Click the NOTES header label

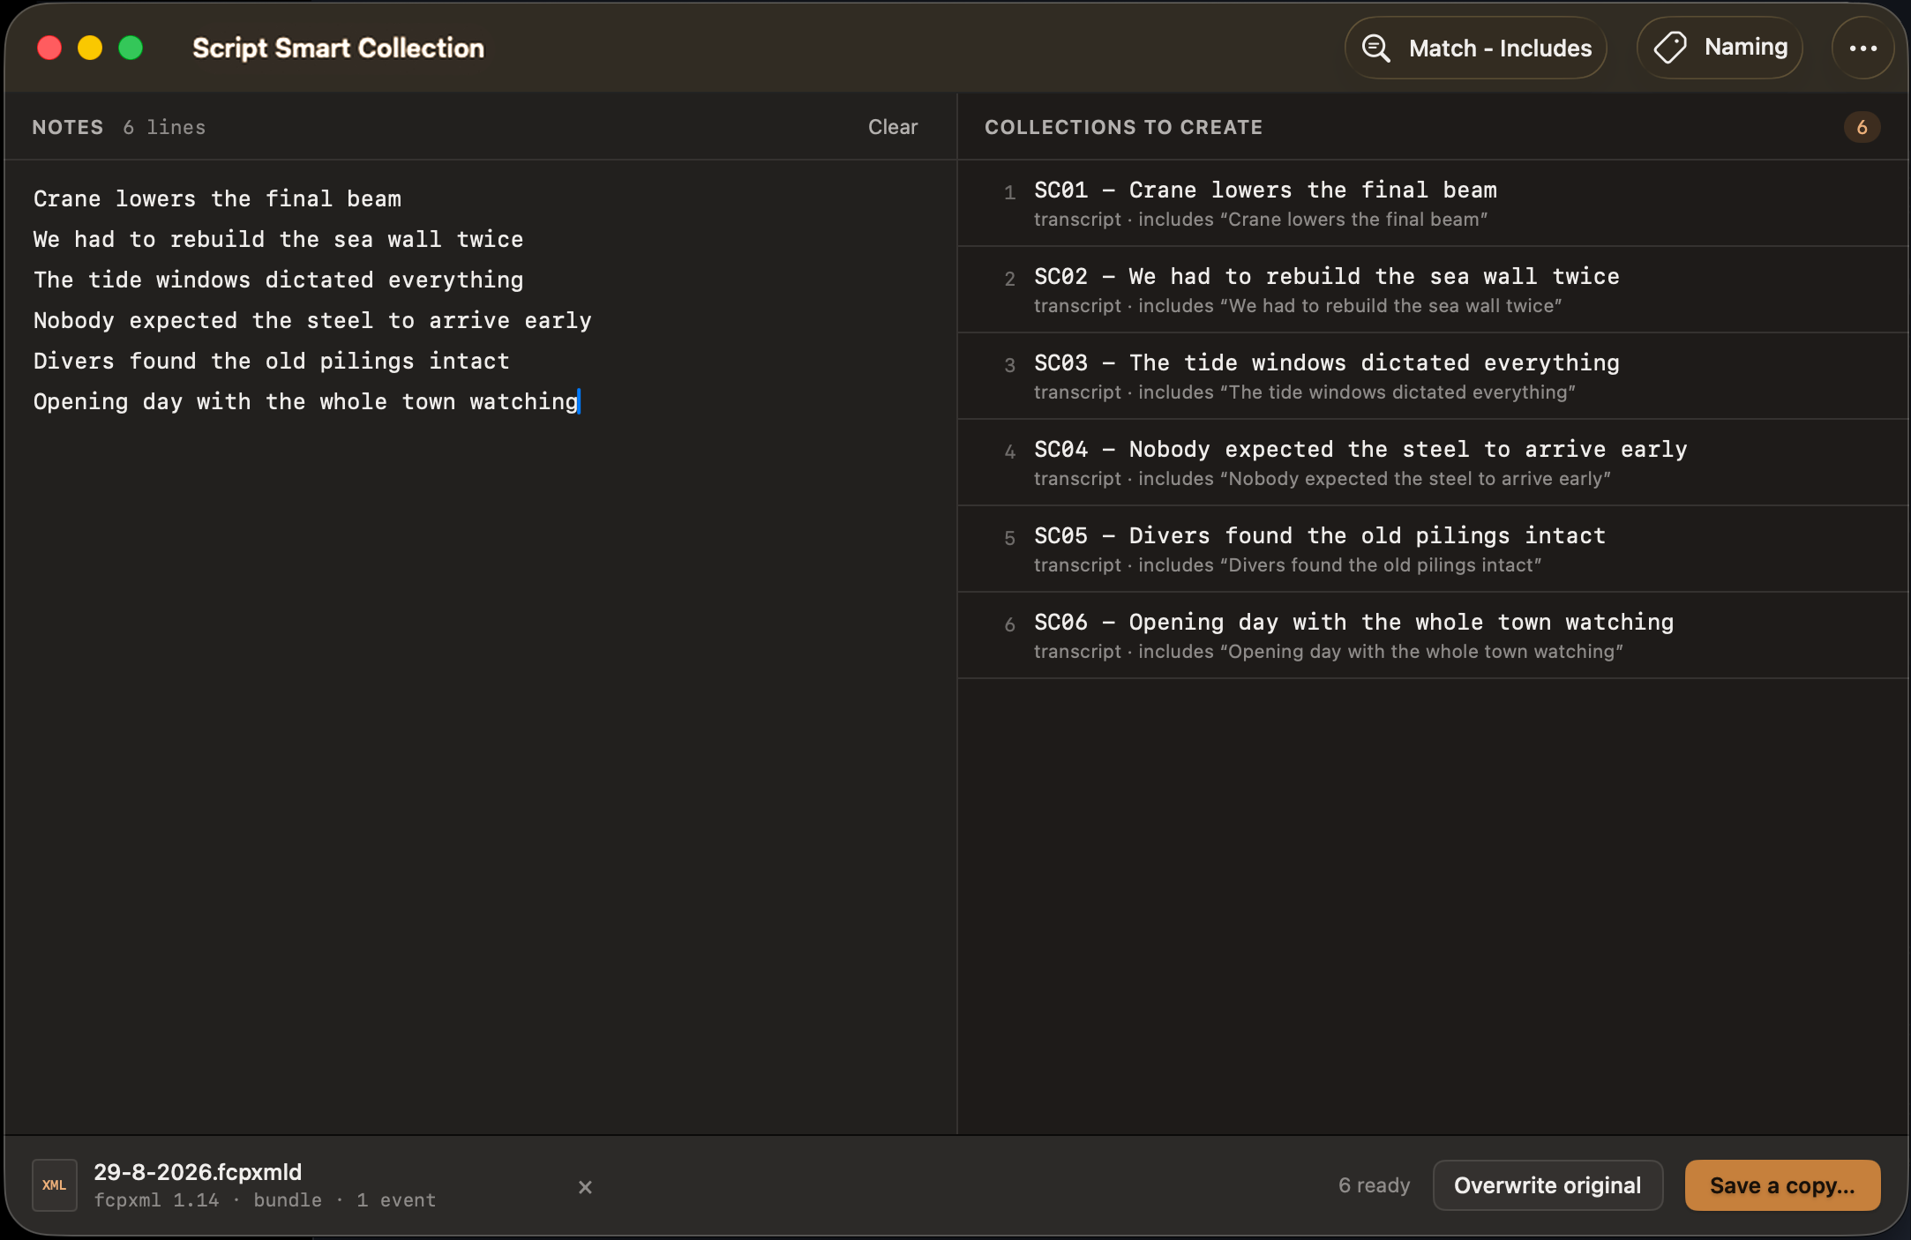coord(68,127)
